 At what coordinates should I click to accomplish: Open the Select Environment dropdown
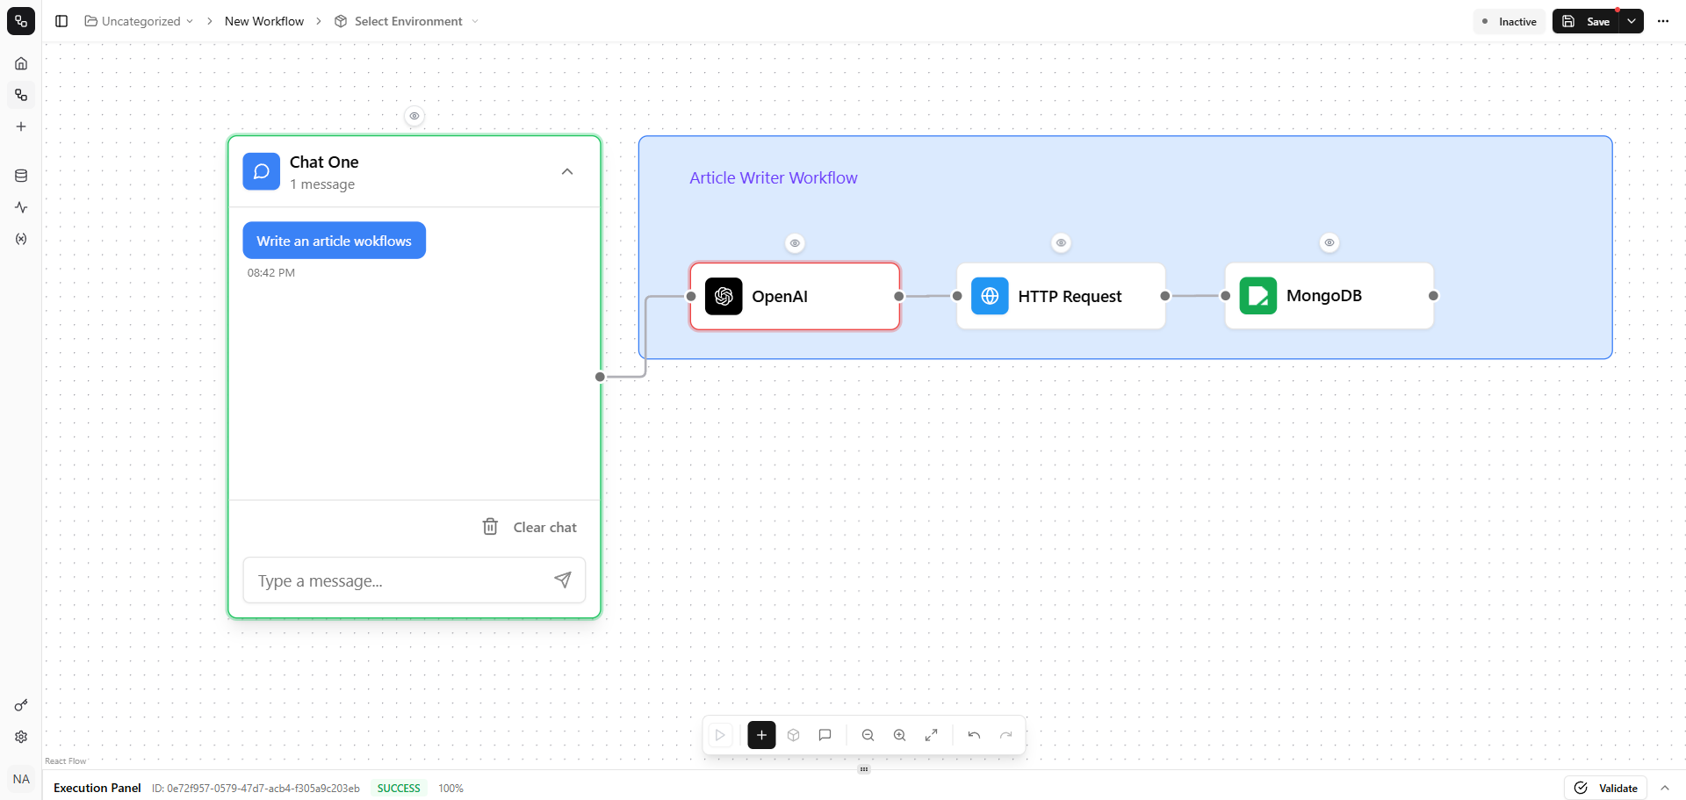click(x=407, y=21)
